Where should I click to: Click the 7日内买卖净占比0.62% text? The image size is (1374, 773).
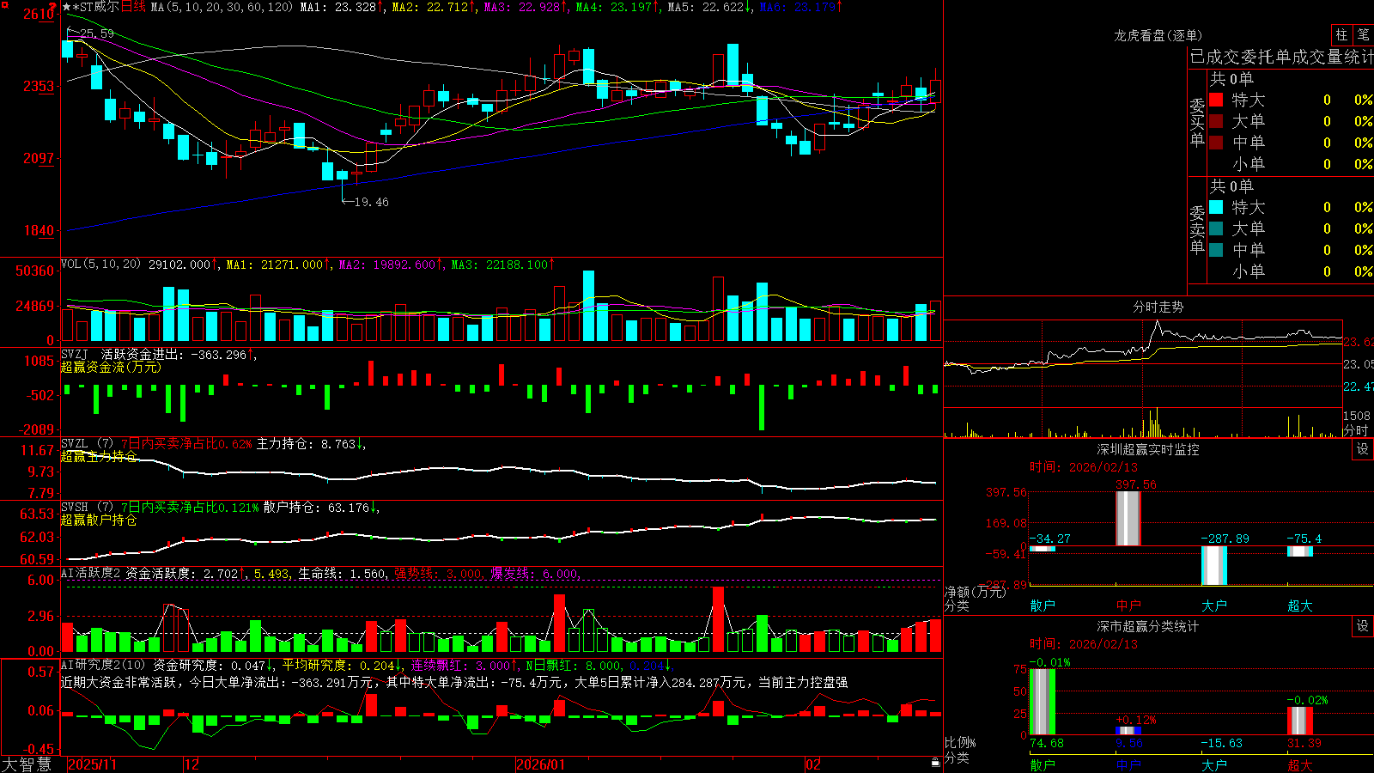(186, 444)
